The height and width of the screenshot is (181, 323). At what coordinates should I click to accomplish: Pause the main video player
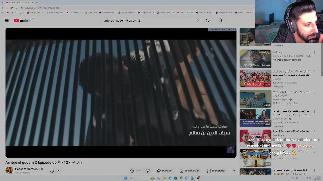tap(121, 93)
